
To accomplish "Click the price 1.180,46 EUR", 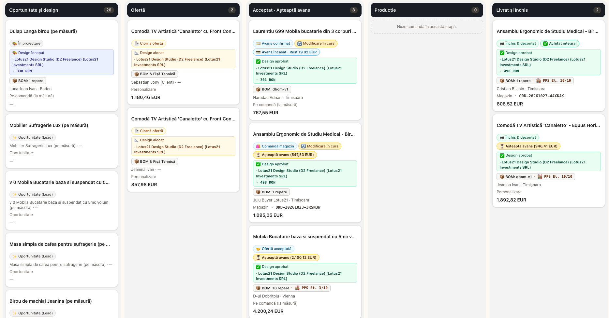I will coord(146,97).
